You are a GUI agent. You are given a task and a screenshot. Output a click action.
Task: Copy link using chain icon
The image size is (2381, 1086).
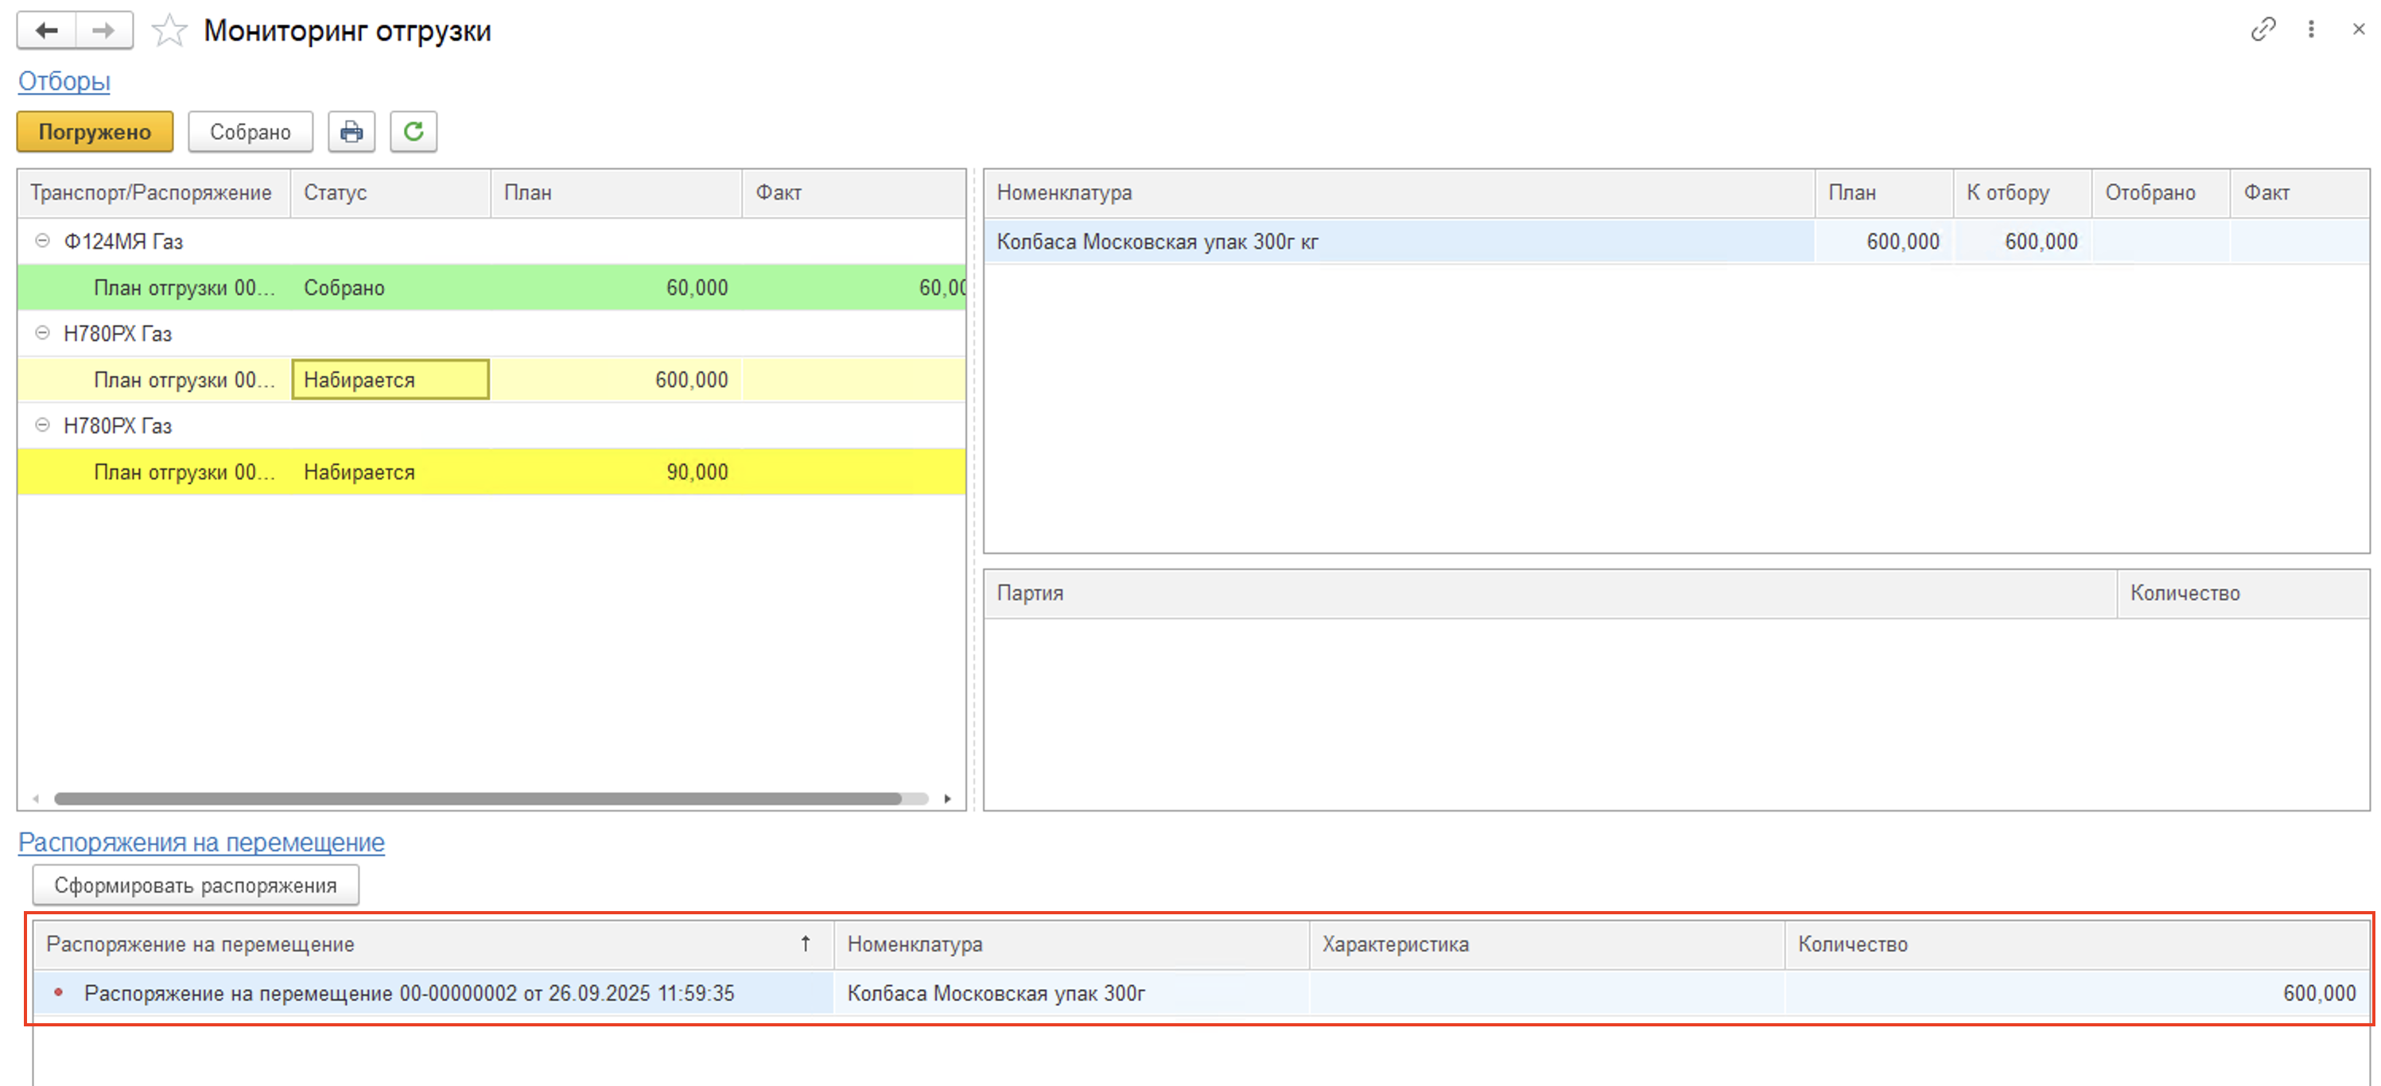point(2262,29)
